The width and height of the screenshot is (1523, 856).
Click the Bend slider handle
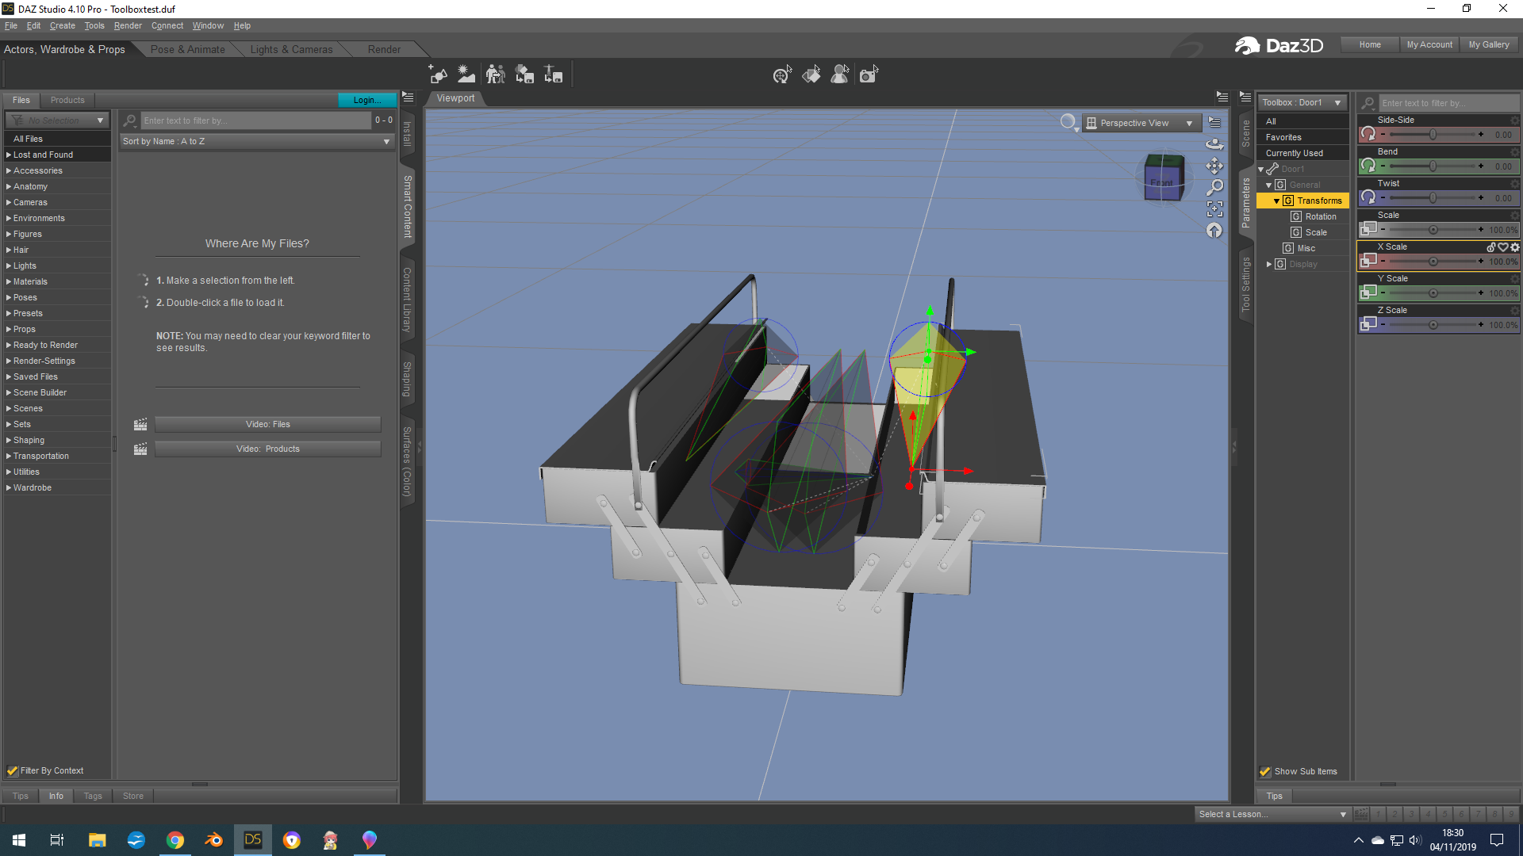click(1433, 166)
